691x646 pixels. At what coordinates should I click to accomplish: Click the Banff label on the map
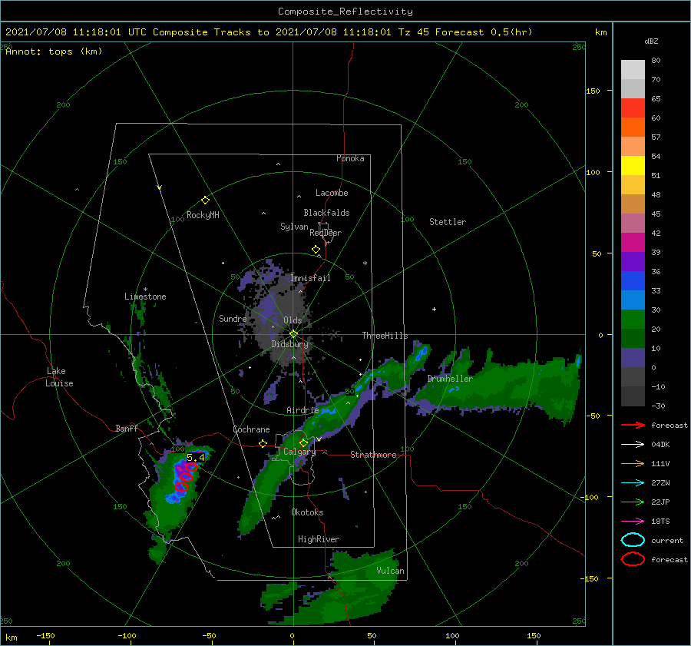[127, 428]
